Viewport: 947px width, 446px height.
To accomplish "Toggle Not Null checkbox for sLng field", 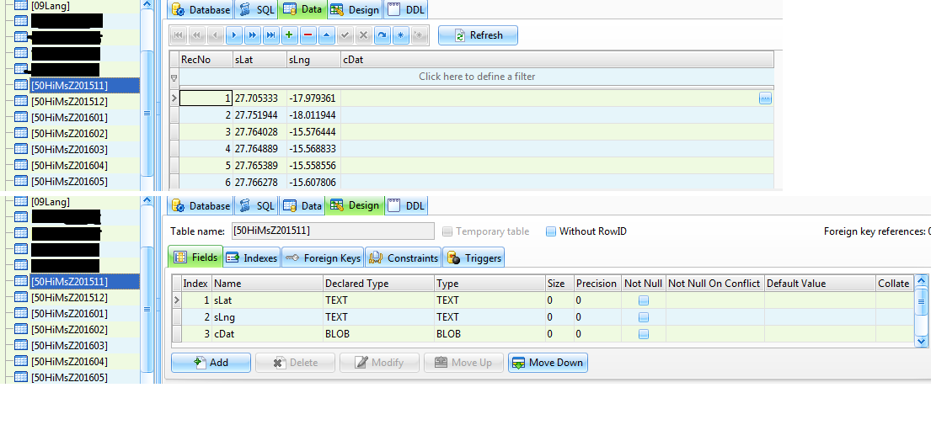I will coord(644,317).
